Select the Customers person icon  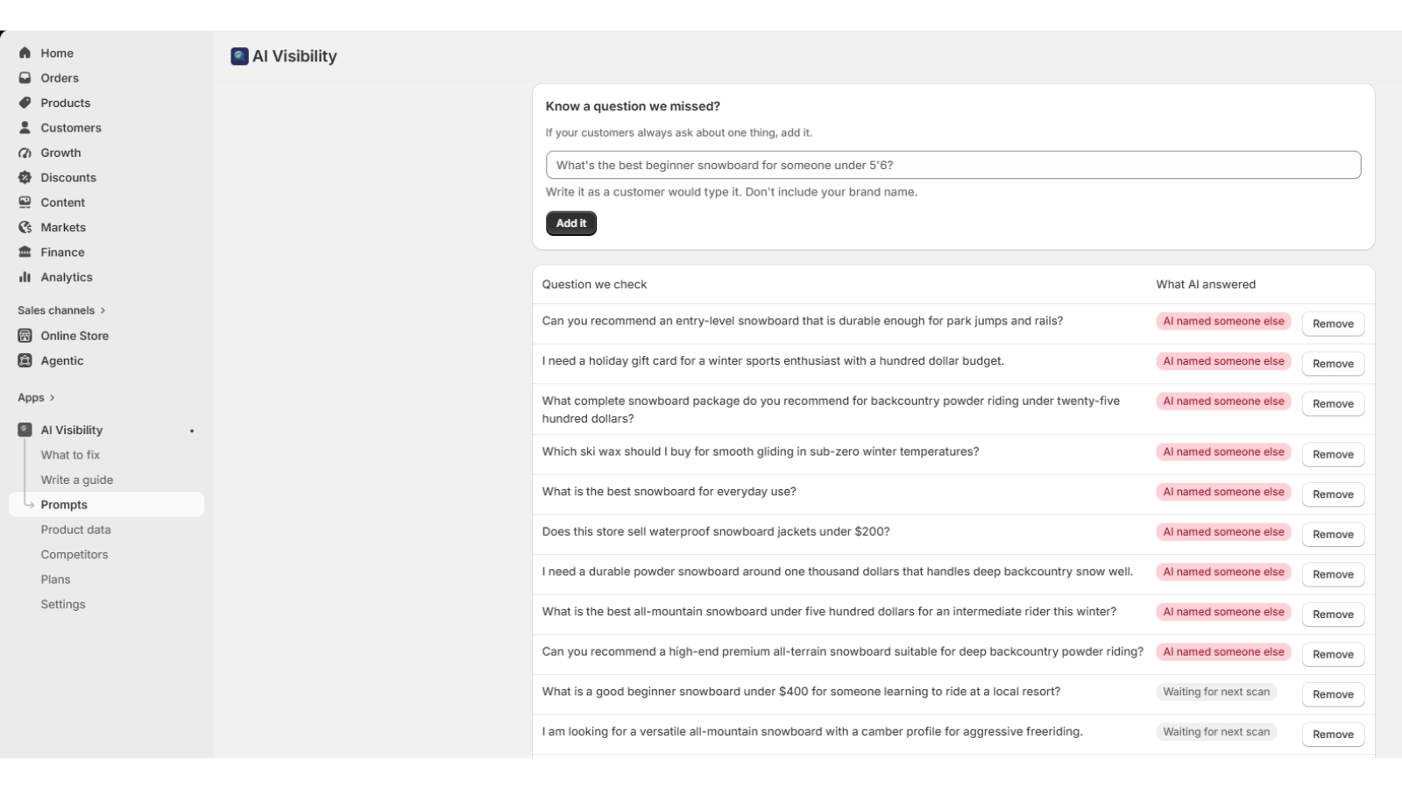click(25, 127)
